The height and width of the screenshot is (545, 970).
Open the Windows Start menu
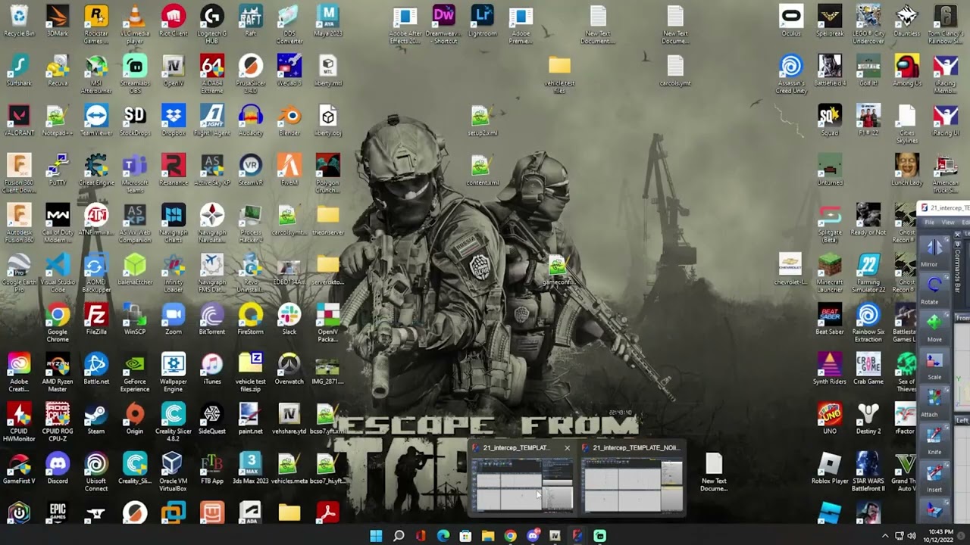coord(376,536)
